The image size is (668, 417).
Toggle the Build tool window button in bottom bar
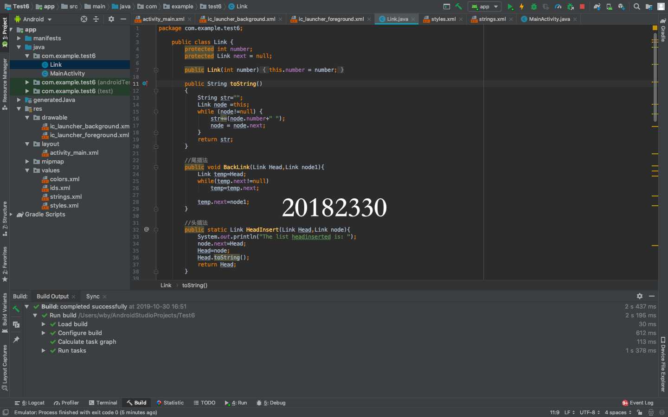[x=136, y=403]
